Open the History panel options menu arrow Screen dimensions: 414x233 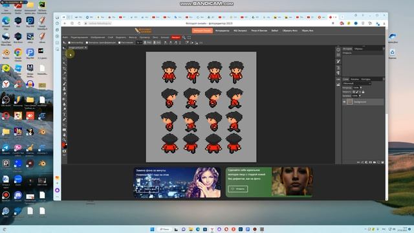[x=384, y=49]
